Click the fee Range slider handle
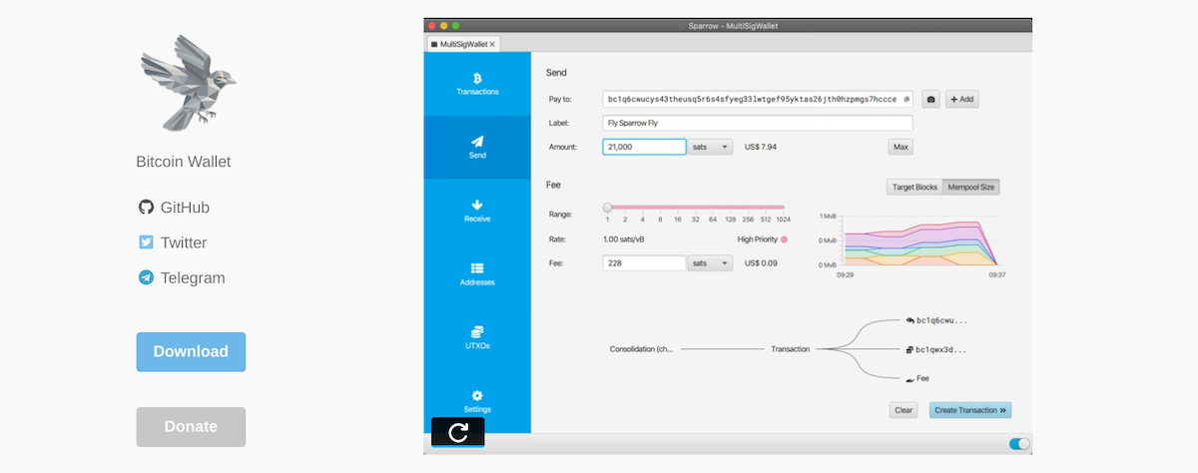 tap(607, 208)
